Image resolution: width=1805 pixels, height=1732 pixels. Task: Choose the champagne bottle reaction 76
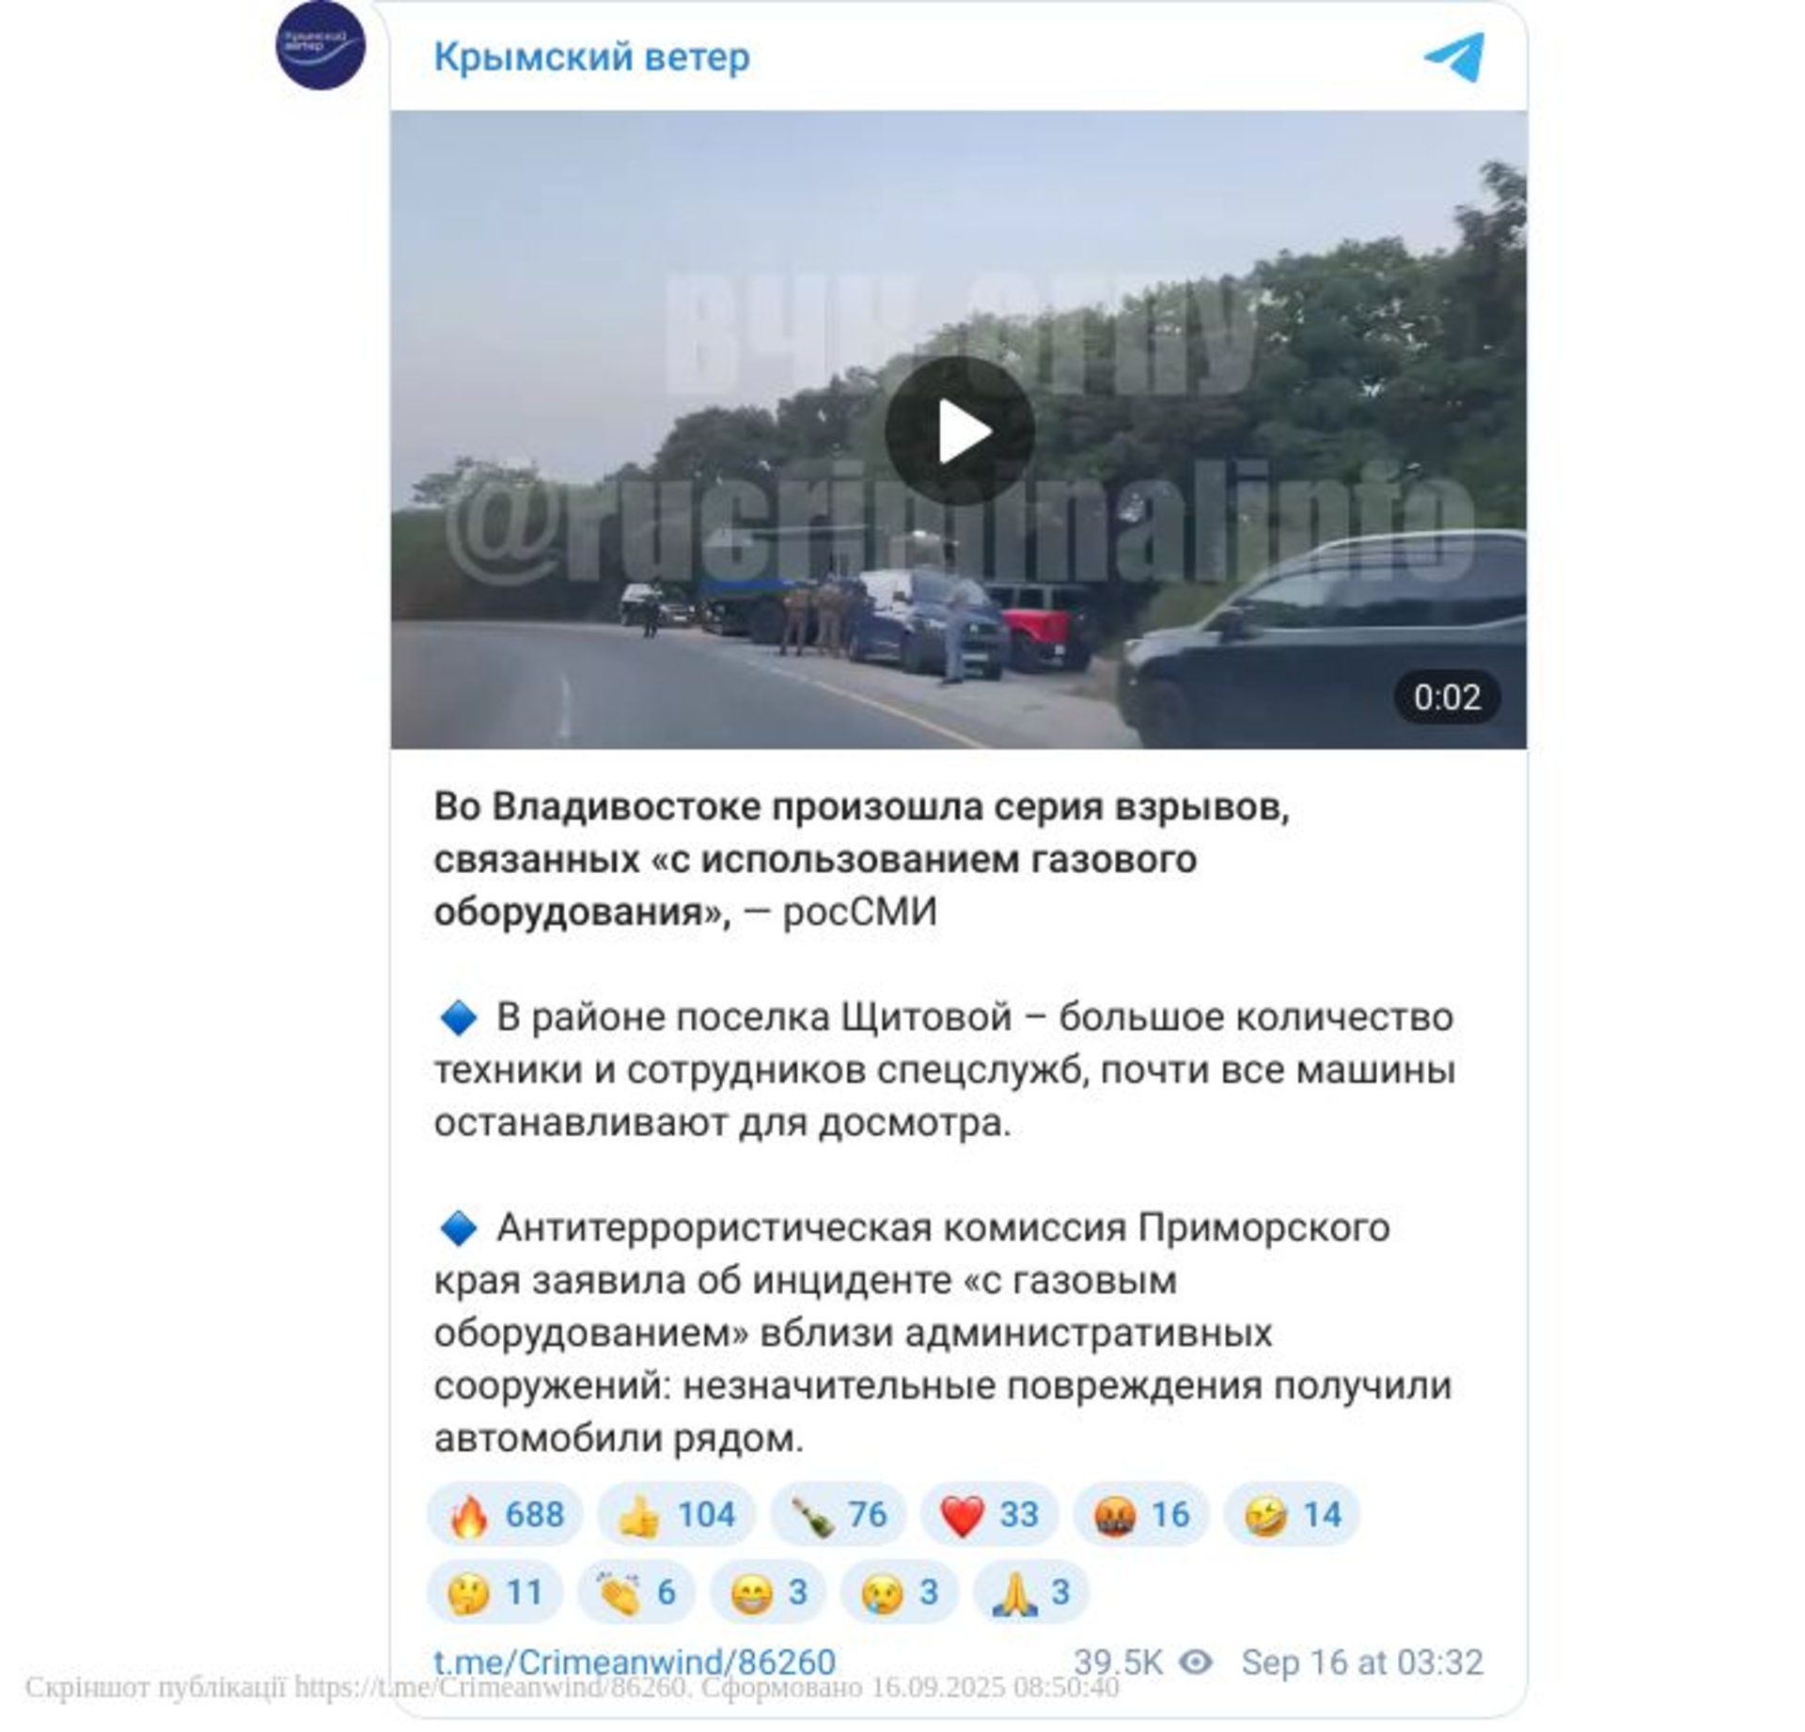839,1515
